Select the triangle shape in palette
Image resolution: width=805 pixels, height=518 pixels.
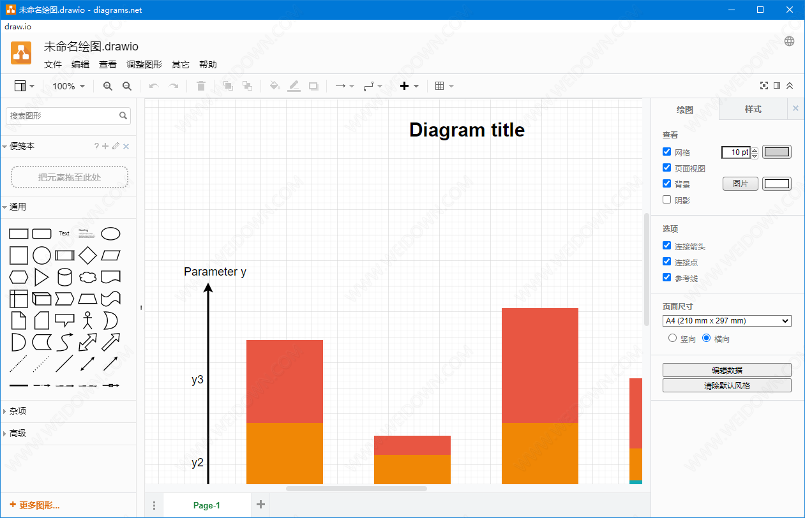tap(41, 277)
